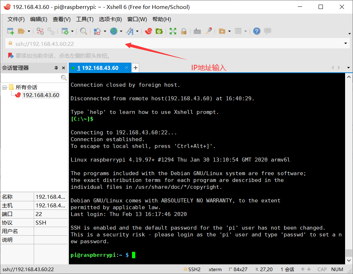353x274 pixels.
Task: Open the address bar dropdown arrow
Action: 345,43
